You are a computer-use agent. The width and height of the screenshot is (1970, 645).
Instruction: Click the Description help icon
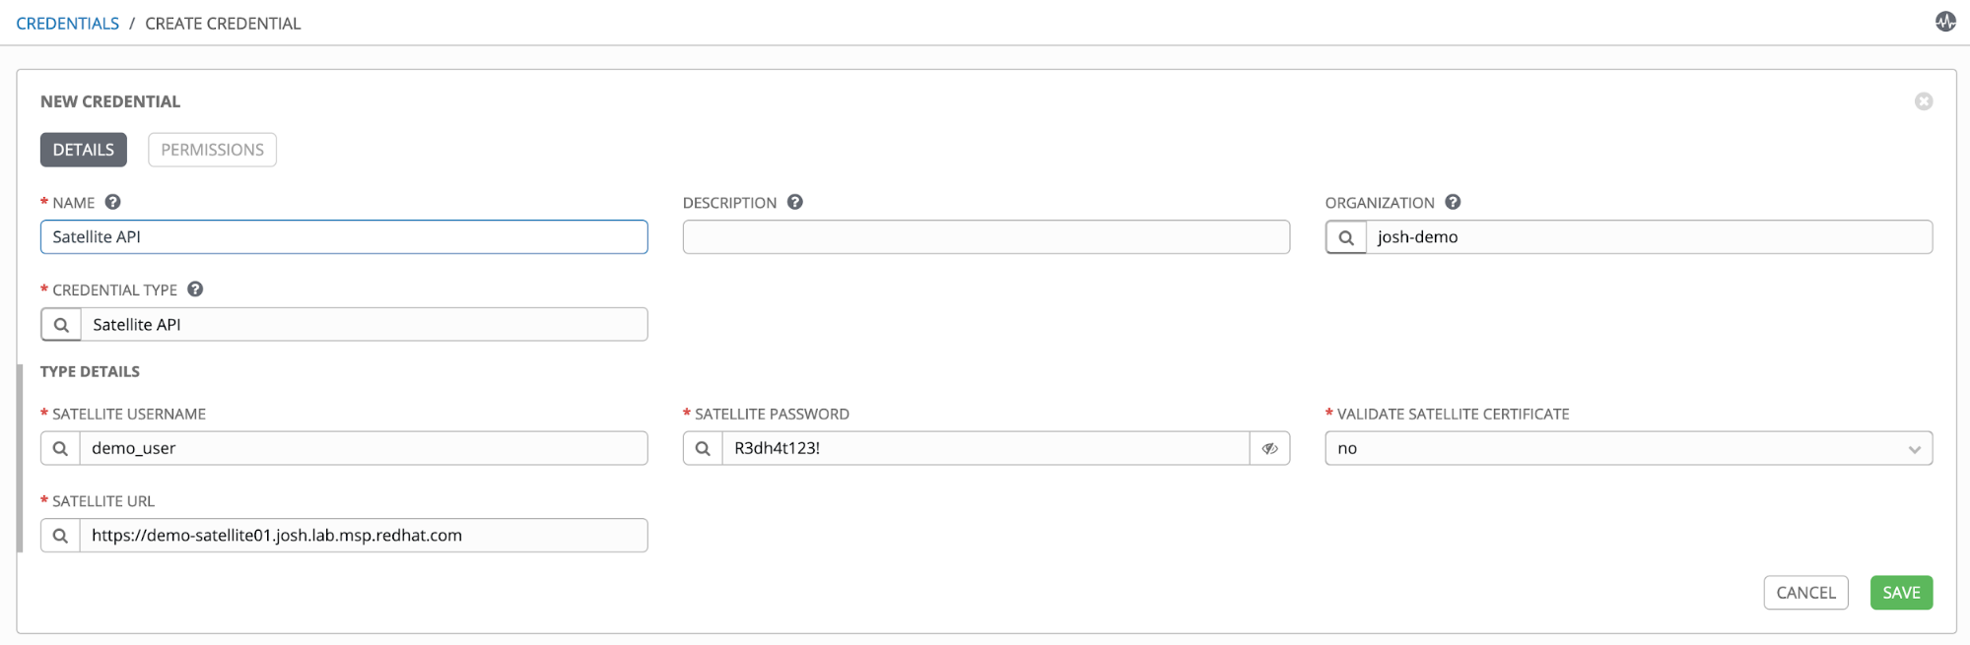[795, 202]
